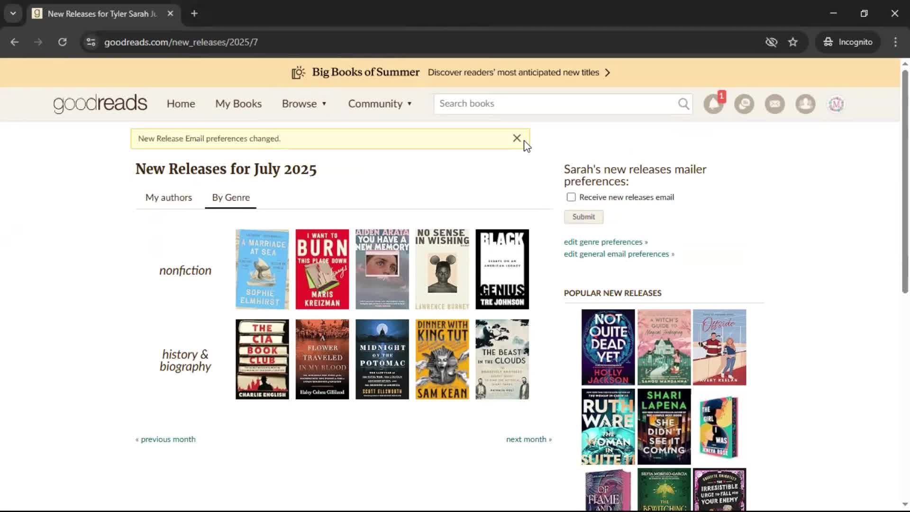Open edit genre preferences link

click(x=606, y=242)
